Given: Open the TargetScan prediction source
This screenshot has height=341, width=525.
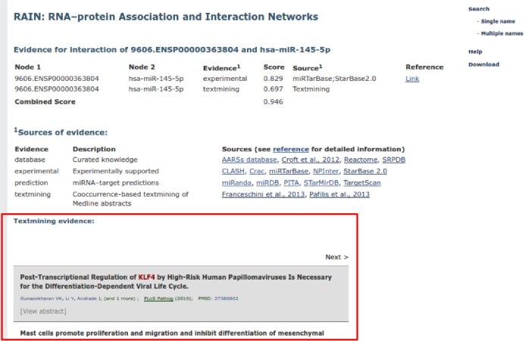Looking at the screenshot, I should coord(361,183).
